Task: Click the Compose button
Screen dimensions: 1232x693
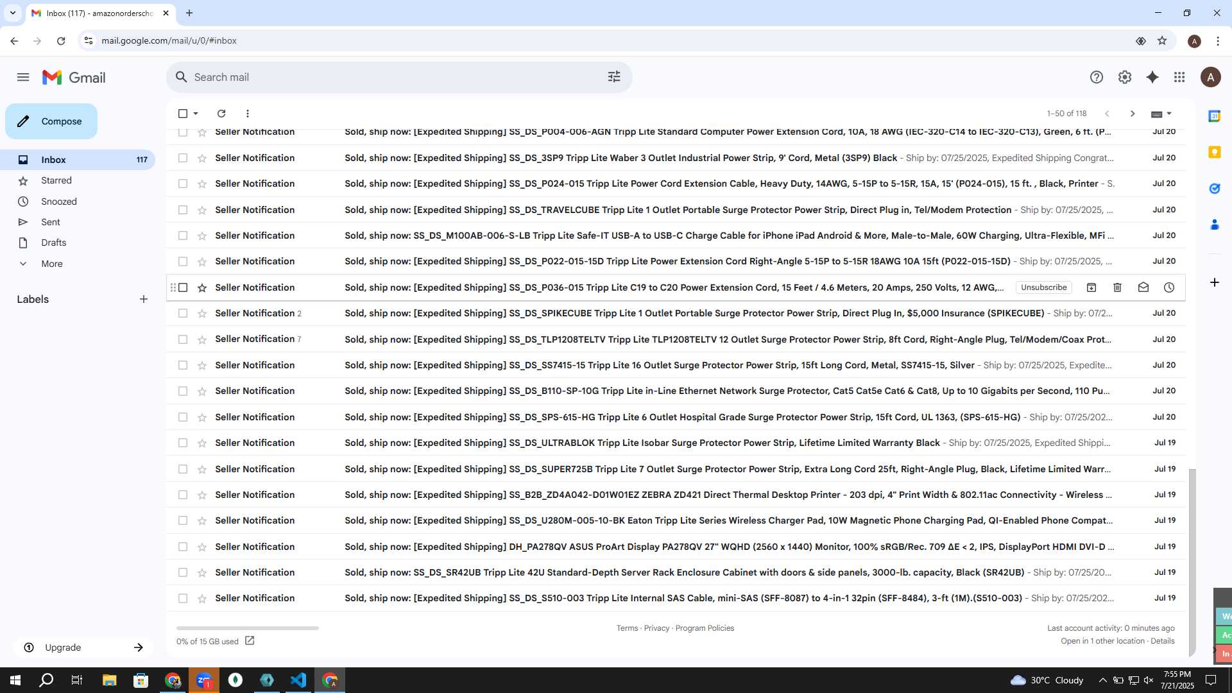Action: pos(51,121)
